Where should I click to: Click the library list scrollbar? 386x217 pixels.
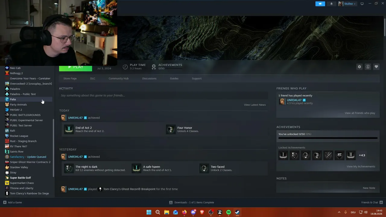[x=54, y=148]
